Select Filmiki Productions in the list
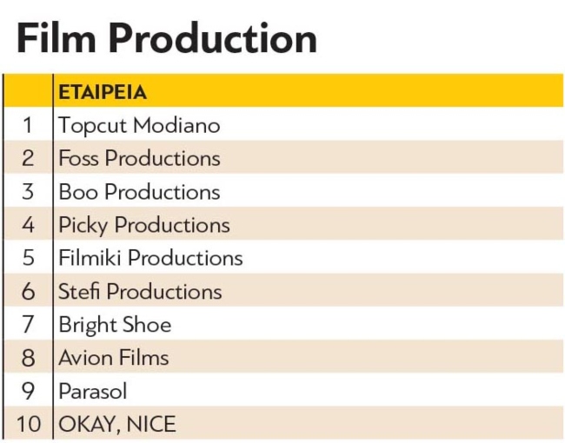Image resolution: width=565 pixels, height=443 pixels. pos(150,258)
